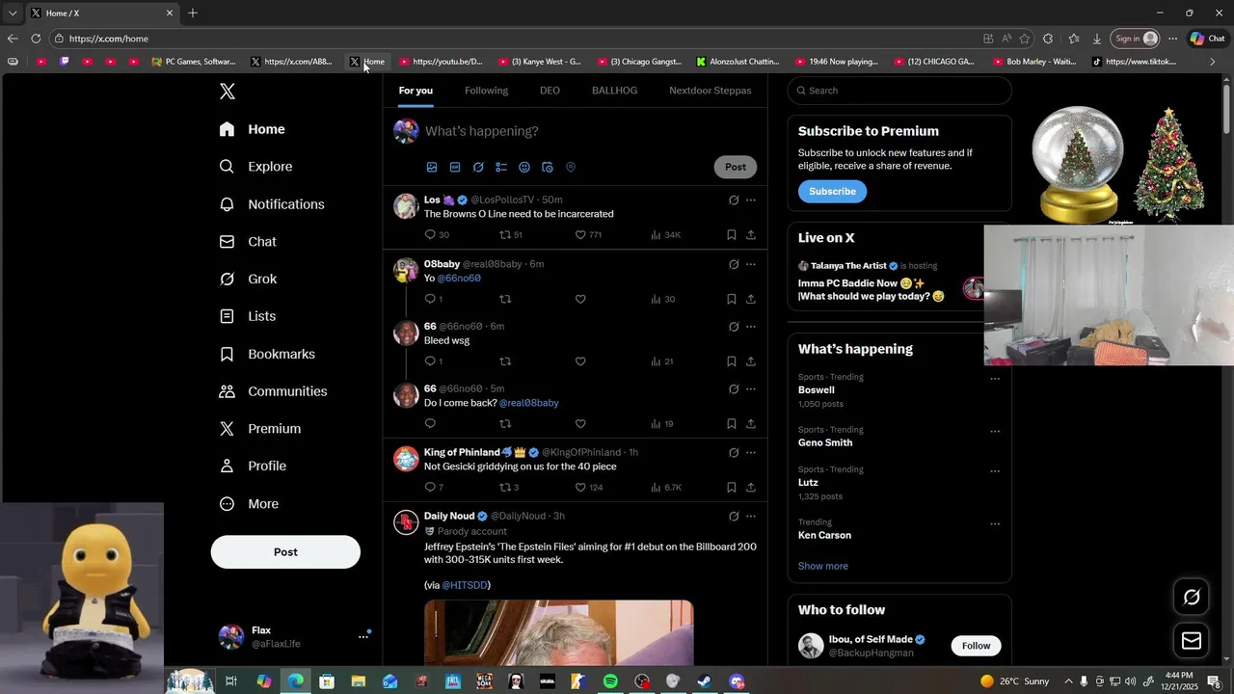Open Bookmarks in sidebar
1234x694 pixels.
(x=267, y=354)
